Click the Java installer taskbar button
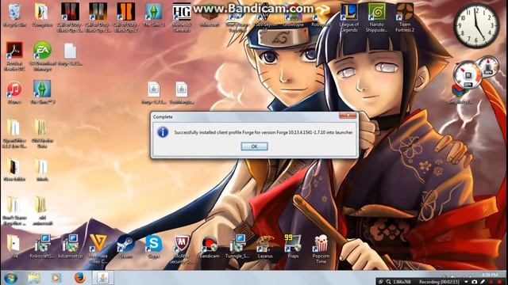 pyautogui.click(x=102, y=278)
